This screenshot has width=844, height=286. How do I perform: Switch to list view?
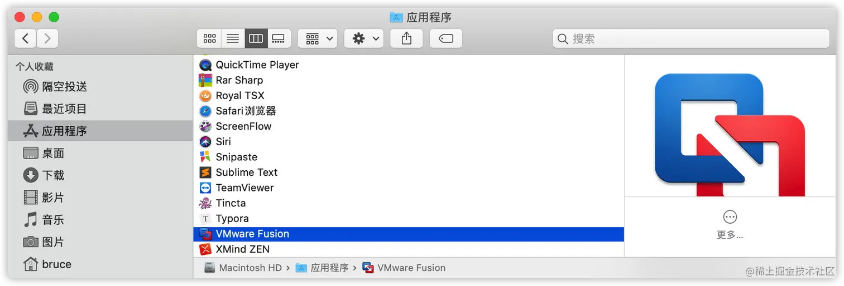tap(233, 38)
